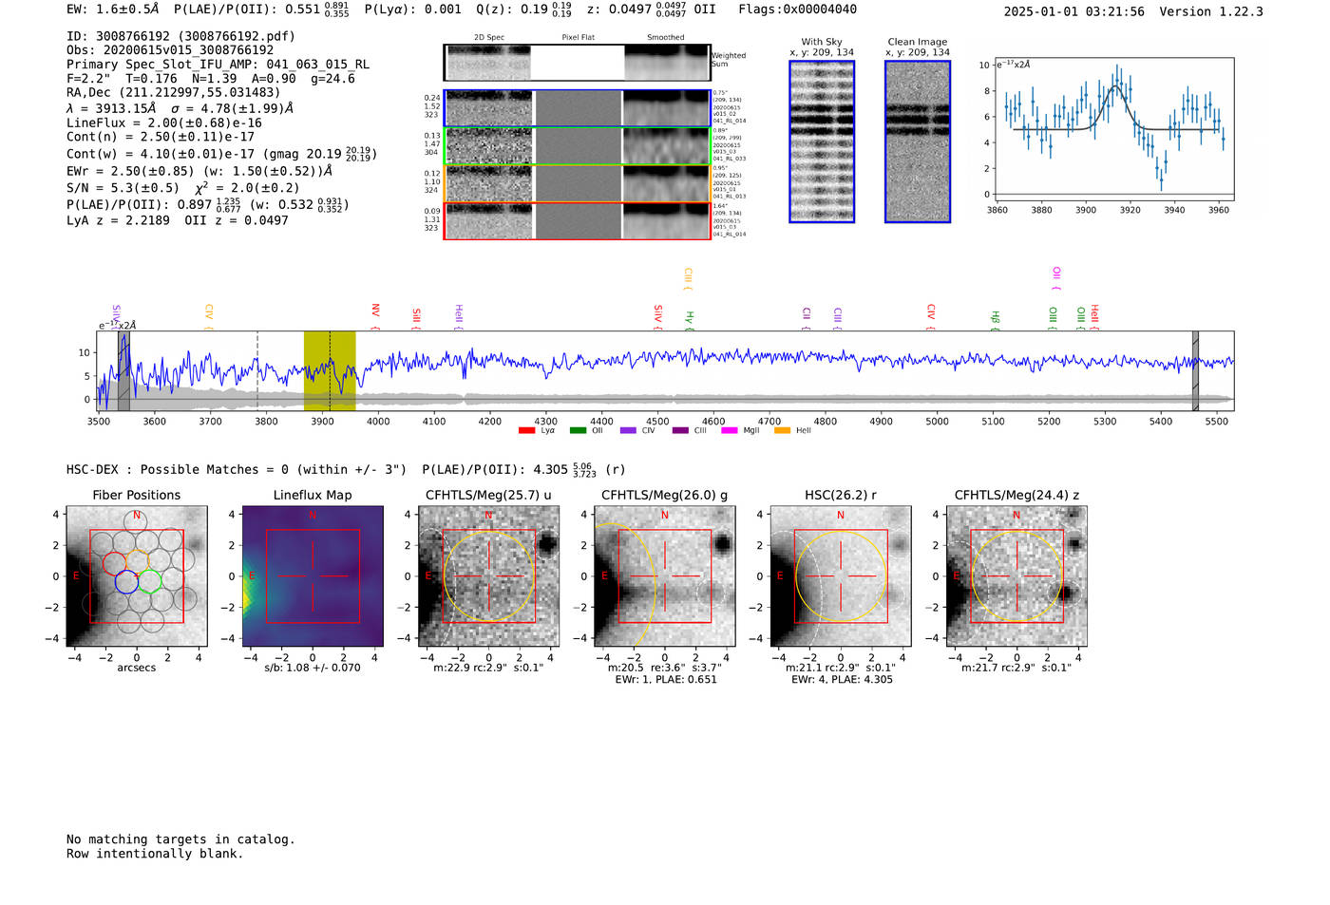Open the Lineflux Map panel
Screen dimensions: 1330x905
[x=313, y=576]
